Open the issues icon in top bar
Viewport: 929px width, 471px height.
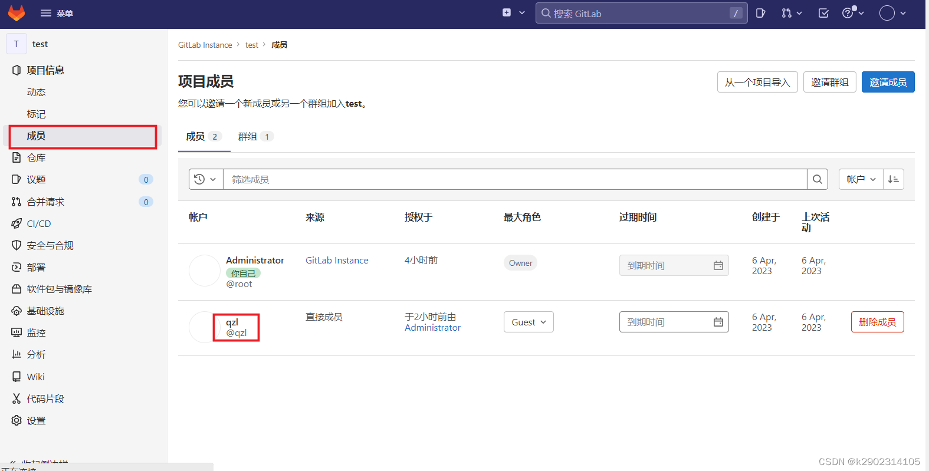click(760, 13)
